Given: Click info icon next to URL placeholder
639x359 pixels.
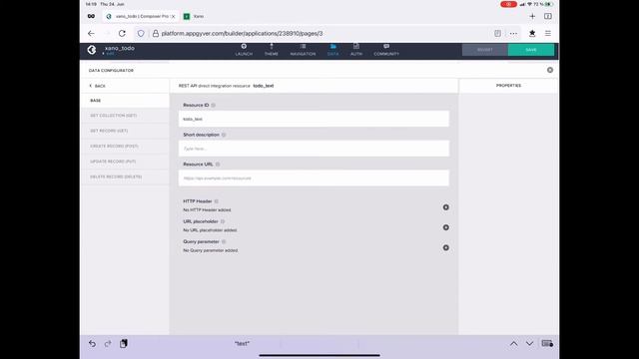Looking at the screenshot, I should point(223,221).
